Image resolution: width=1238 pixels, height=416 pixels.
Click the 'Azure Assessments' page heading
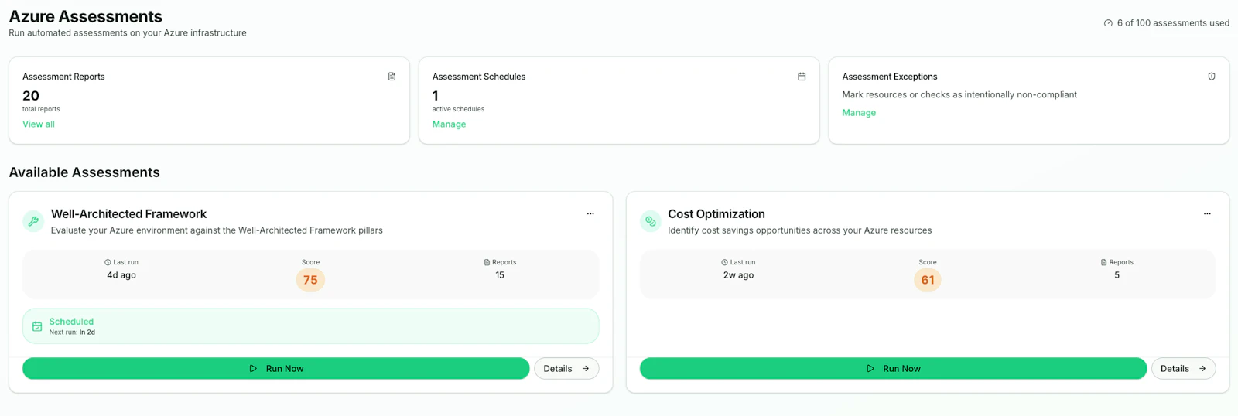[x=86, y=16]
